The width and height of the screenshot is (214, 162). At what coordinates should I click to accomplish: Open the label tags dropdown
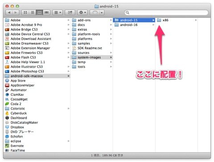[97, 12]
